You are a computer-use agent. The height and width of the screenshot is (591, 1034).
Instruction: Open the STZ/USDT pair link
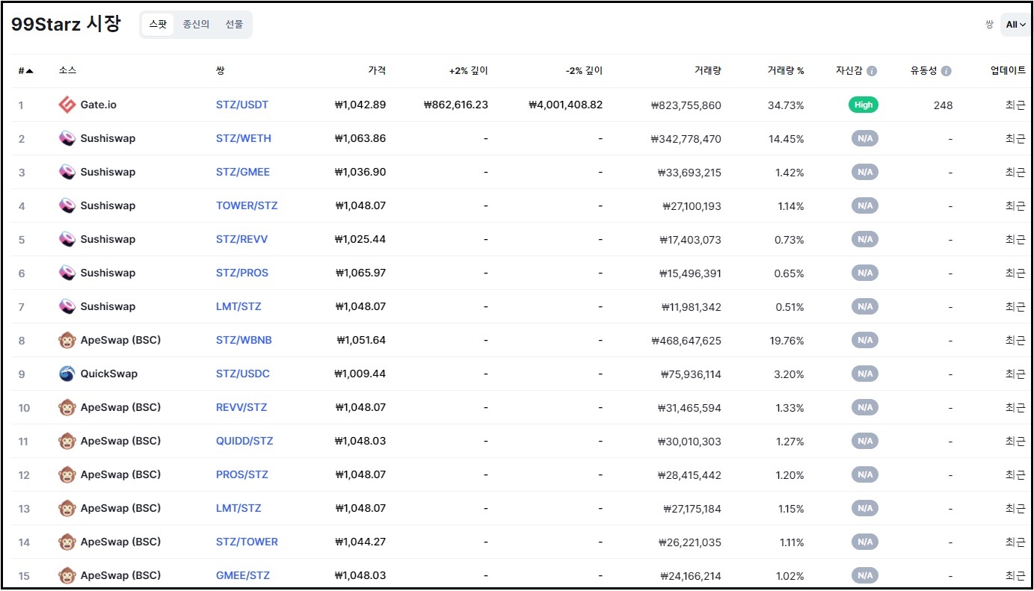point(242,105)
